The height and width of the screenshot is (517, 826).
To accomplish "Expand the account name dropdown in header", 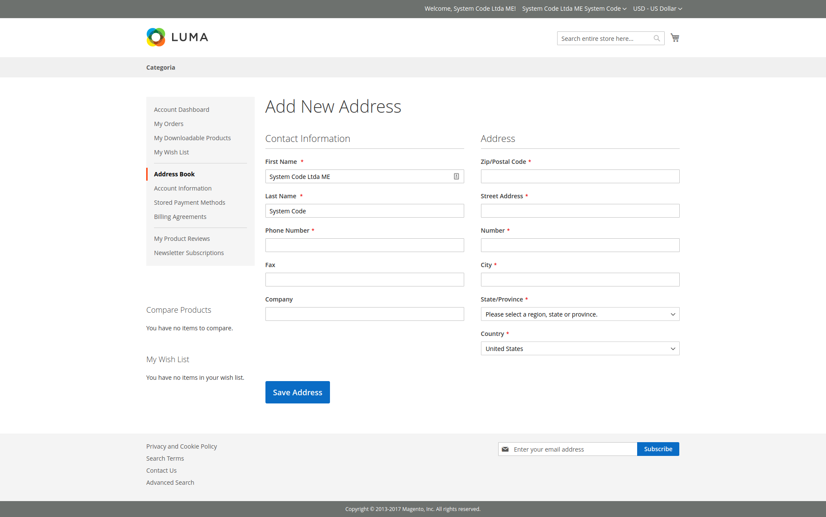I will tap(574, 9).
